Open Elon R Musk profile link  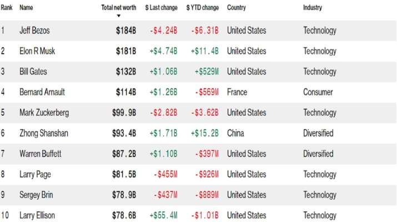tap(37, 51)
